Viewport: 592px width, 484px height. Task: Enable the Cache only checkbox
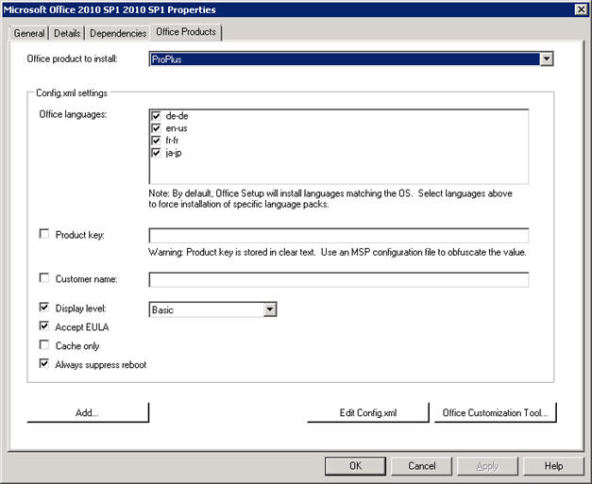[x=44, y=344]
